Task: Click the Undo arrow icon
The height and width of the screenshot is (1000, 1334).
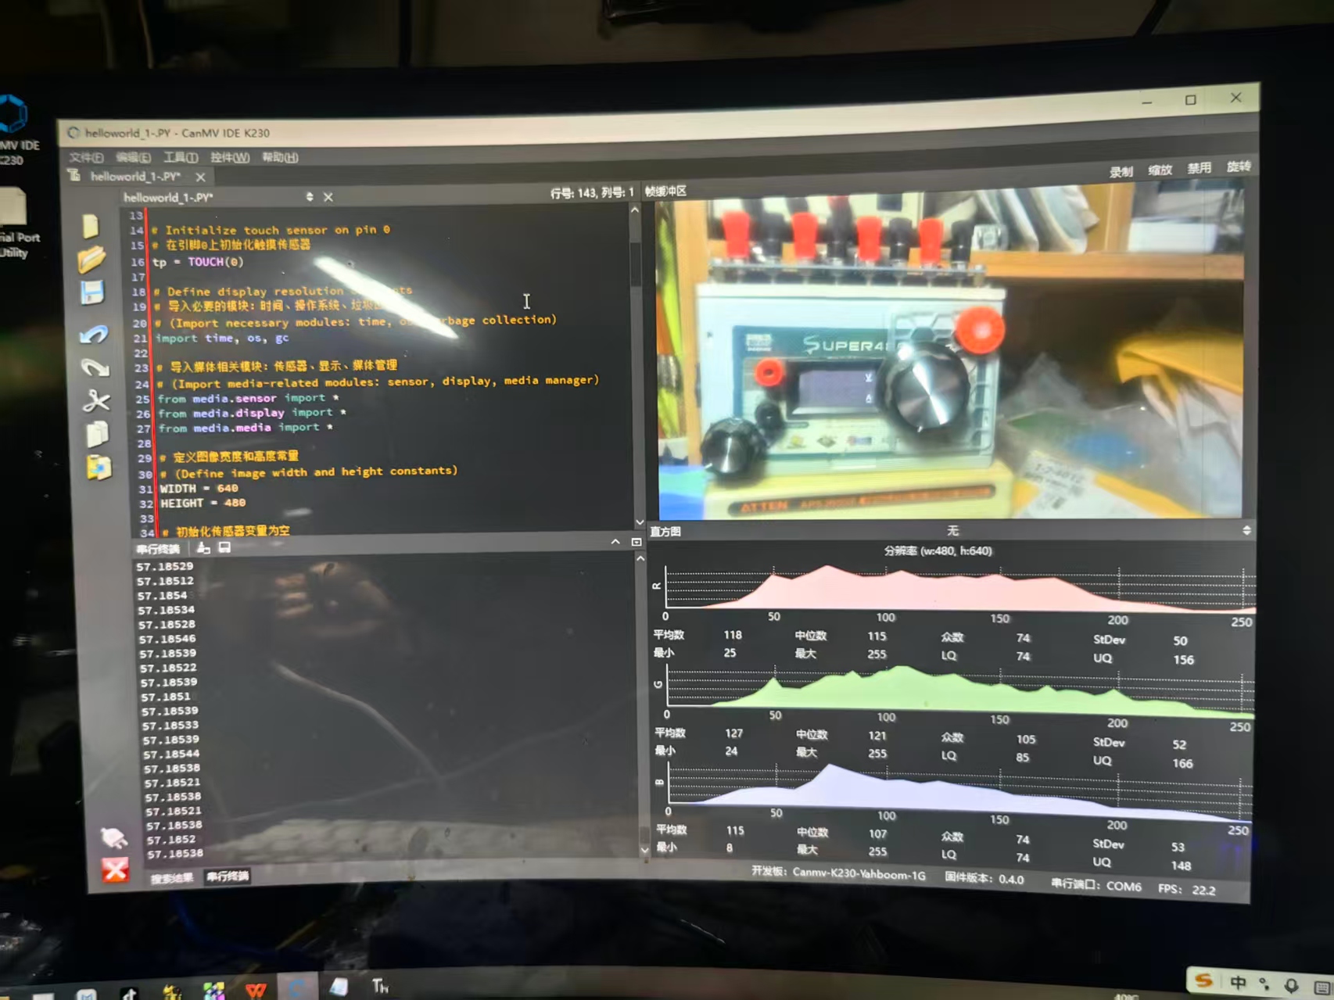Action: [x=94, y=335]
